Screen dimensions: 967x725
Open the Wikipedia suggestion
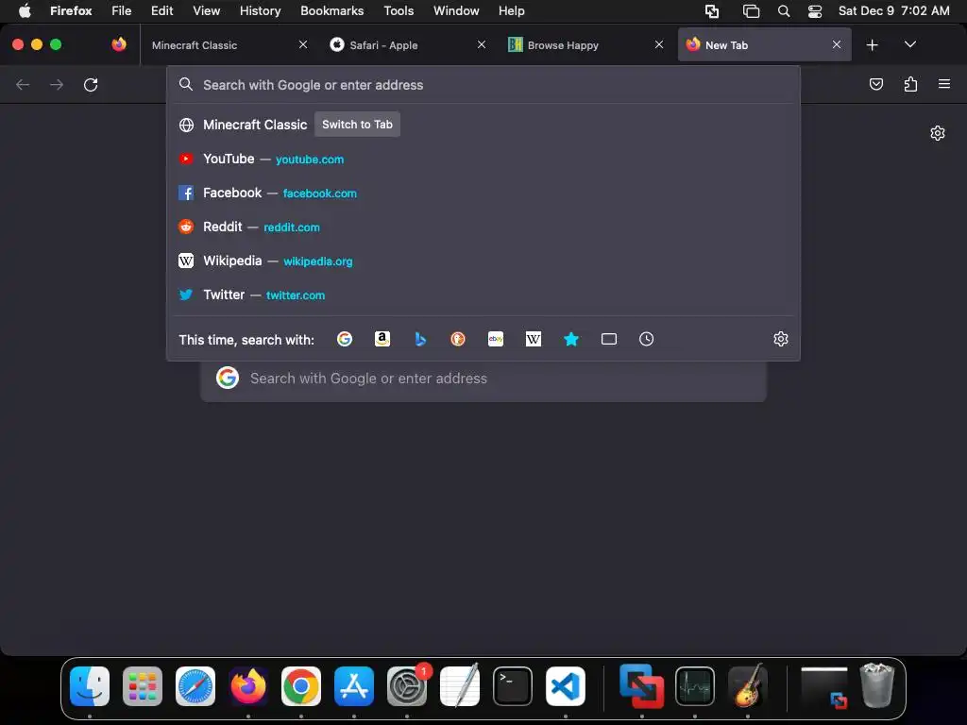point(483,261)
